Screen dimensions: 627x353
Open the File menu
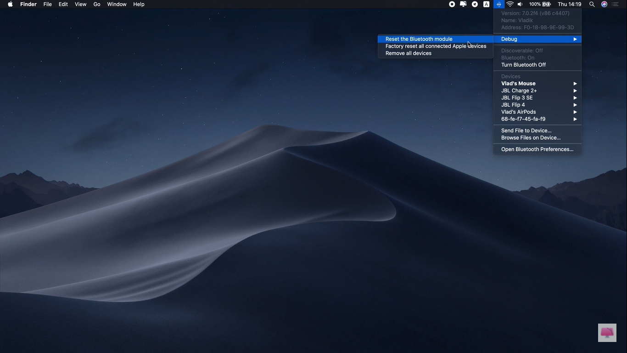coord(47,4)
